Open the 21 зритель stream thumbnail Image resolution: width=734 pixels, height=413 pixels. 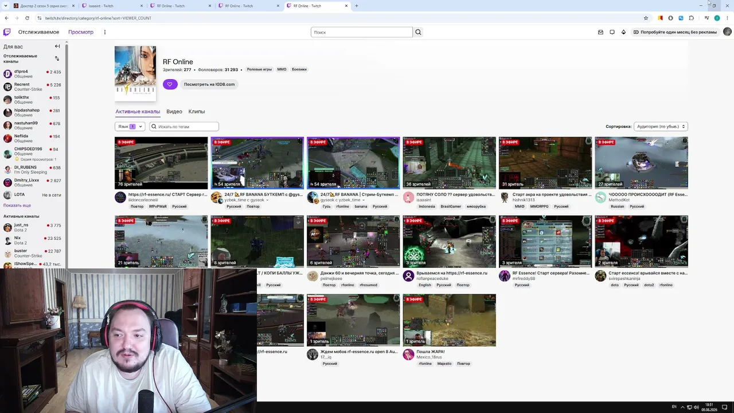coord(161,241)
